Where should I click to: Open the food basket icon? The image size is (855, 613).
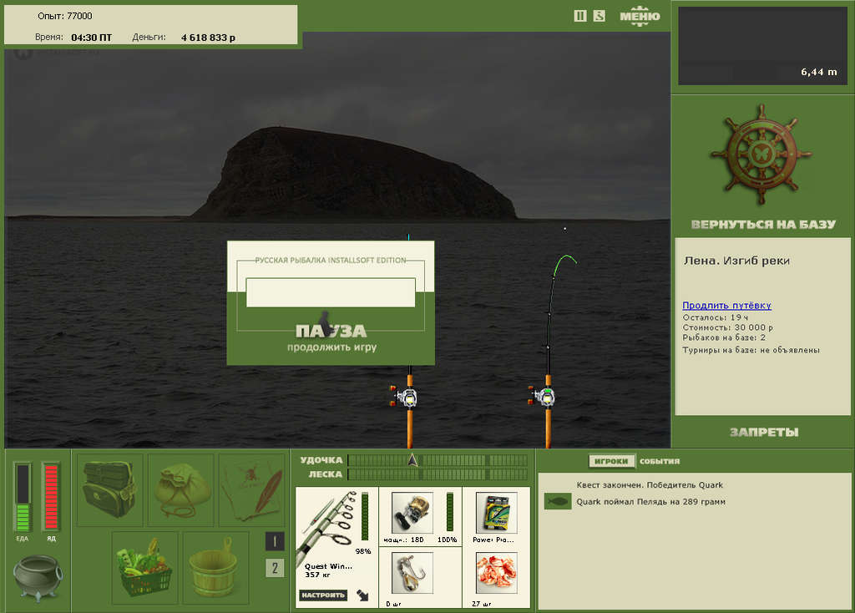point(144,568)
